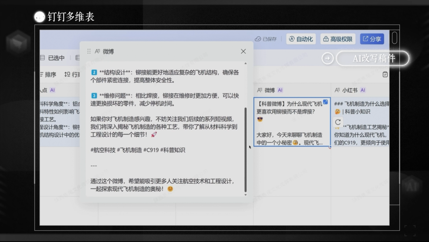The image size is (429, 242).
Task: Click fullscreen bracket icon at bottom right
Action: [410, 231]
